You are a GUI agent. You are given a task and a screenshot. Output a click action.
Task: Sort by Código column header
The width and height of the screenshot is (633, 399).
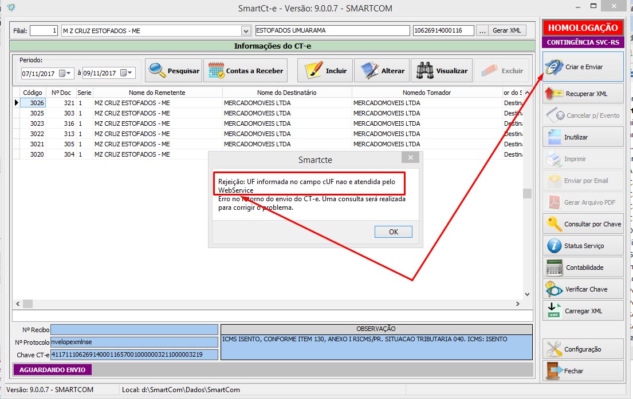33,92
